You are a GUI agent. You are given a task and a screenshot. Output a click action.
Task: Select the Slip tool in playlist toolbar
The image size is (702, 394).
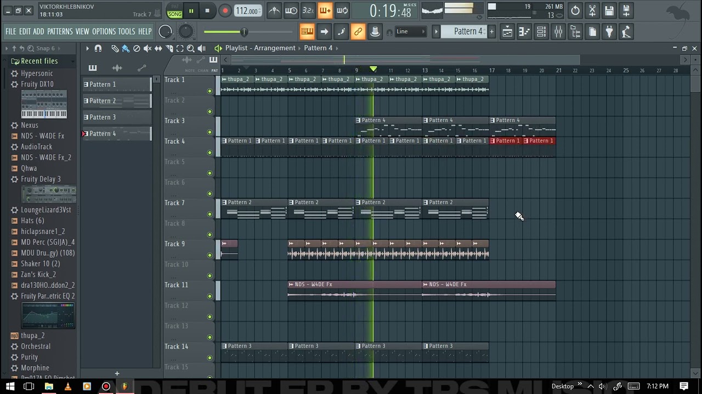[x=158, y=48]
